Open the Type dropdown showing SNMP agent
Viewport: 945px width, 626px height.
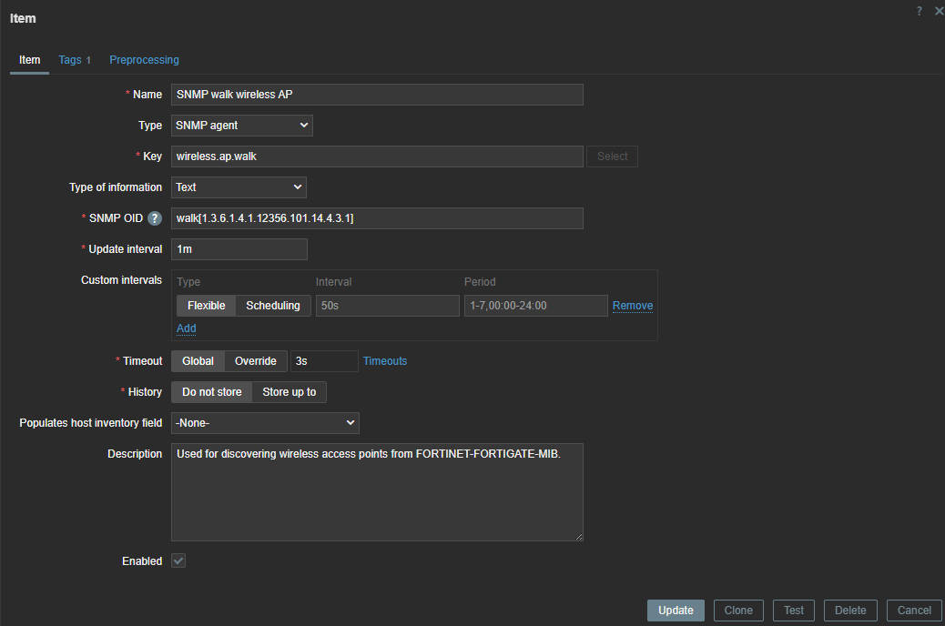241,126
